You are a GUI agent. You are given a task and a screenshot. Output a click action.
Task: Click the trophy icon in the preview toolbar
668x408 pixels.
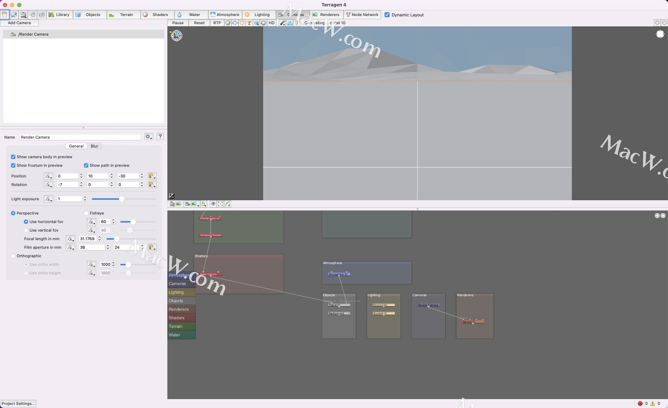249,23
